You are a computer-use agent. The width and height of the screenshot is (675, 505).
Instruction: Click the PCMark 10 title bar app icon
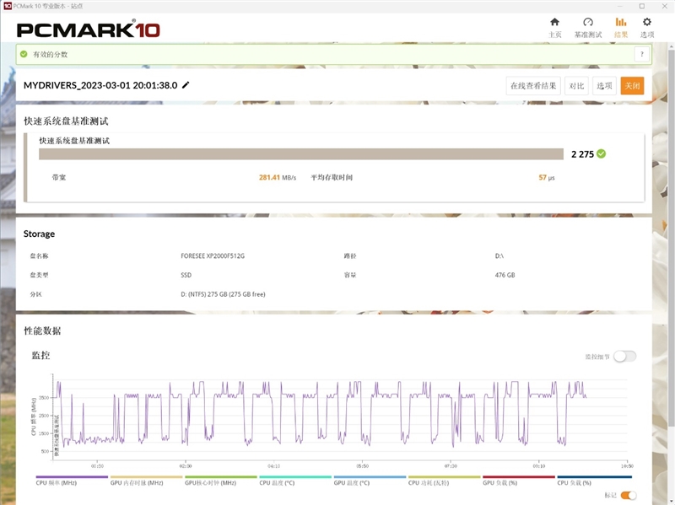point(7,6)
